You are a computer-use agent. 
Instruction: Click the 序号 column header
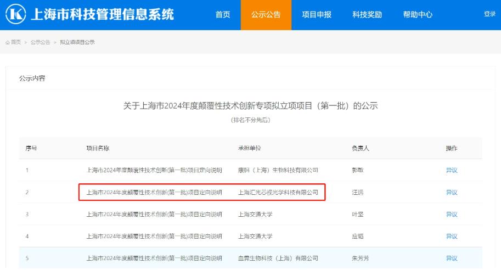(x=31, y=148)
